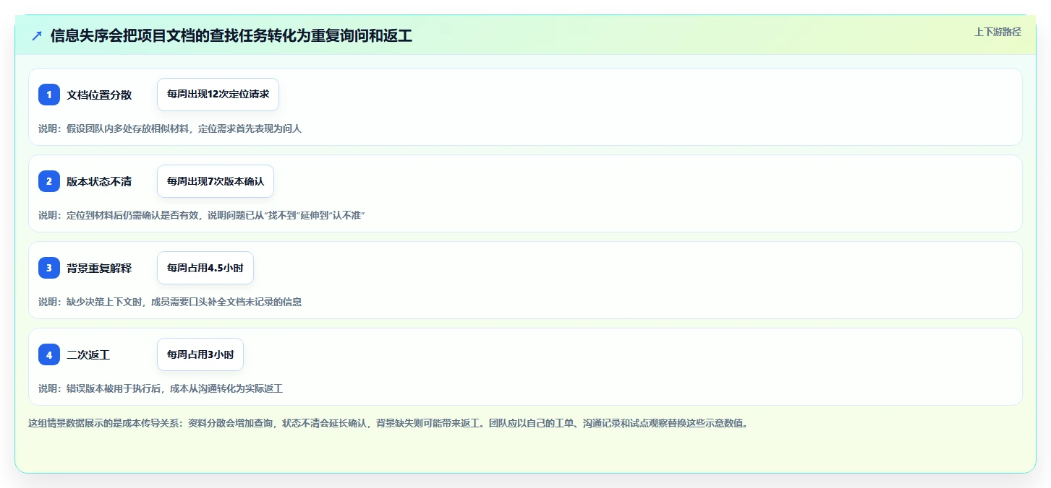Screen dimensions: 1051x488
Task: Select the 背景重复解释 step title
Action: coord(99,268)
